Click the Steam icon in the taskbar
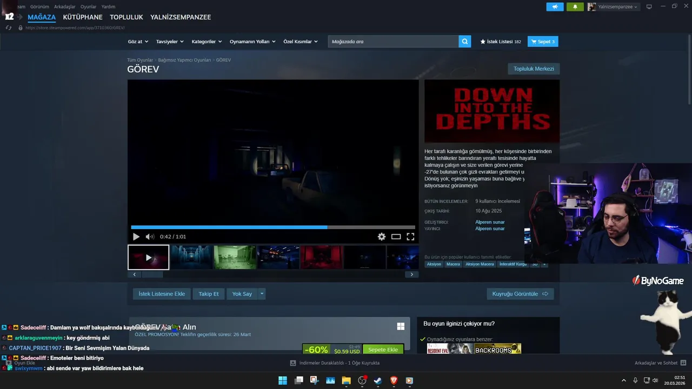The height and width of the screenshot is (389, 692). tap(378, 380)
